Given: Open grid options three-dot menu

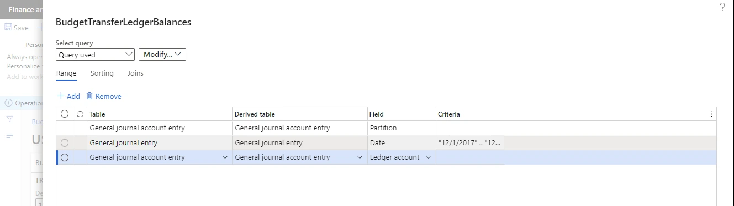Looking at the screenshot, I should pyautogui.click(x=711, y=114).
